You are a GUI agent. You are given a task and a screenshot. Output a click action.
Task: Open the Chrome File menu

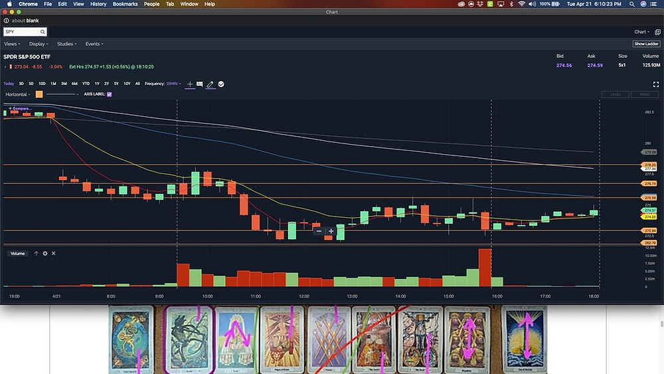[48, 4]
